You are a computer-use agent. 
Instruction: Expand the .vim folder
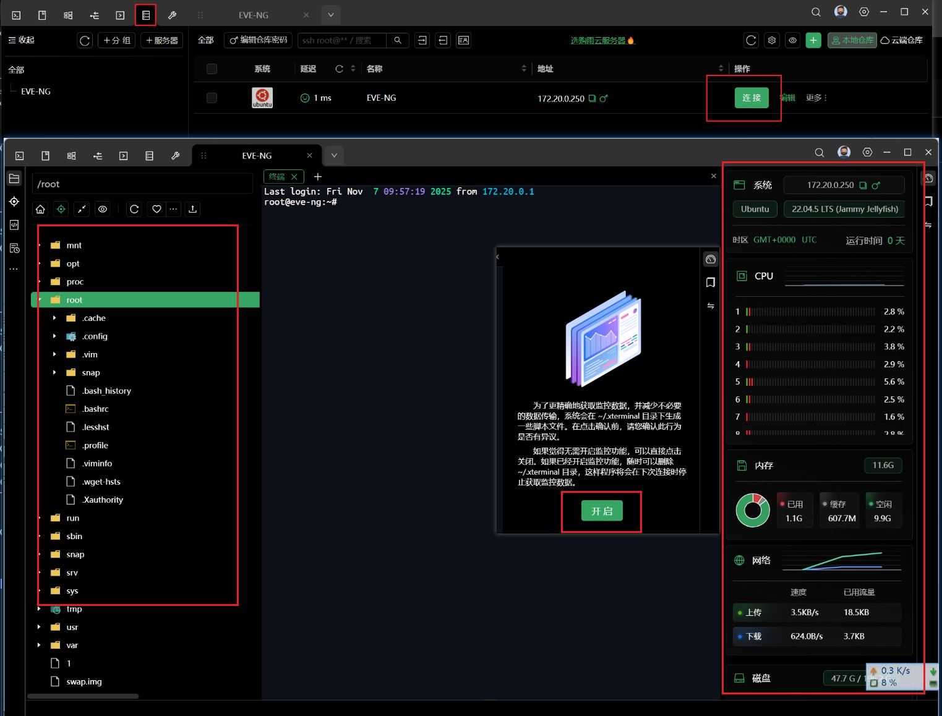(x=54, y=354)
